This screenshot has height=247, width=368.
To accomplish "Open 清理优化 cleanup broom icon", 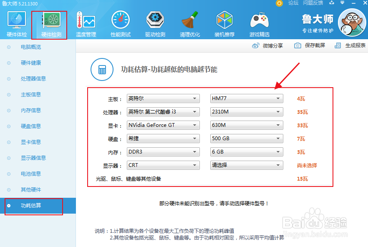I will [x=189, y=24].
